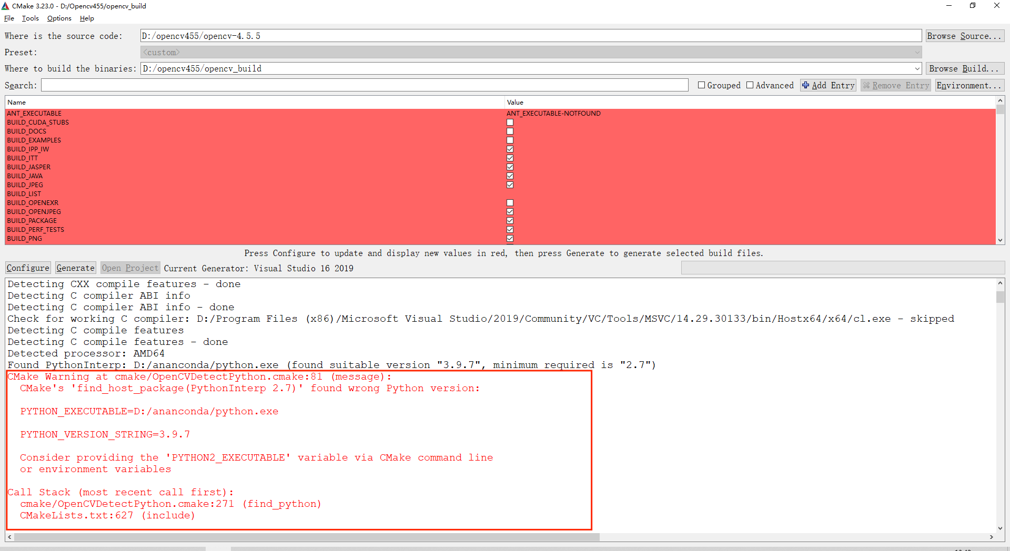Click output log scrollbar down arrow
Screen dimensions: 1010x551
[x=1000, y=528]
